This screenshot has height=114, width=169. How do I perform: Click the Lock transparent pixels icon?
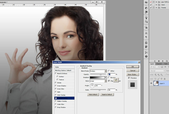tap(155, 79)
